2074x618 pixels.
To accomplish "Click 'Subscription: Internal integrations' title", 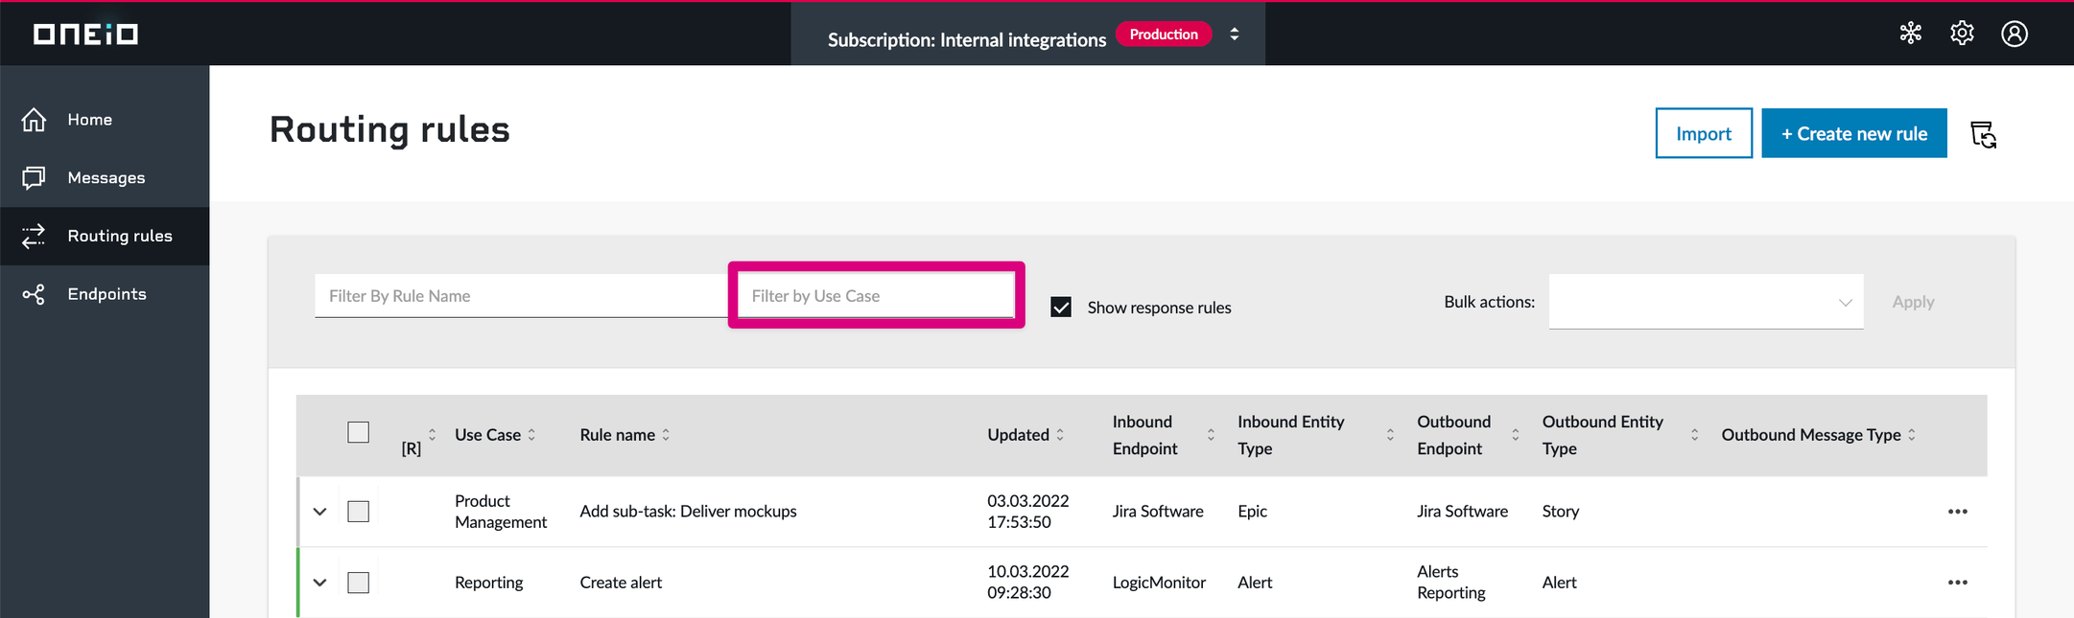I will pyautogui.click(x=967, y=39).
